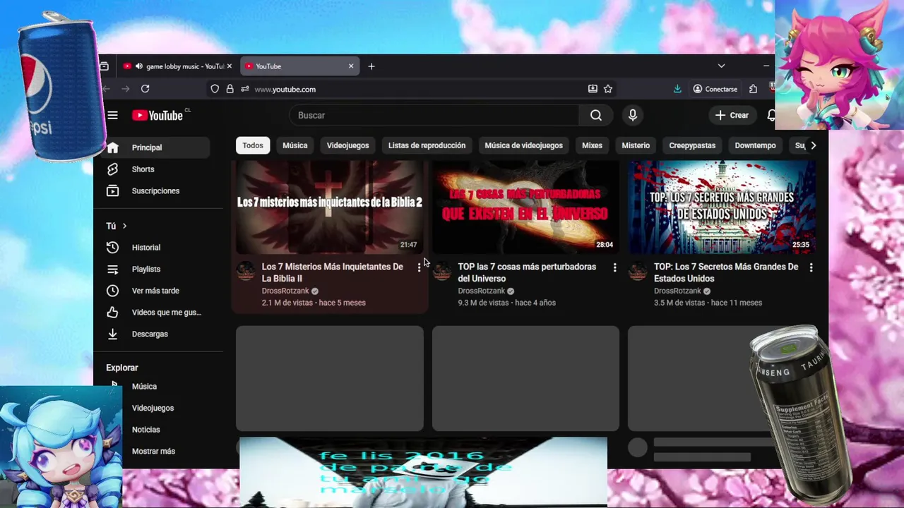904x508 pixels.
Task: Select Listas de reproducción chip
Action: [427, 145]
